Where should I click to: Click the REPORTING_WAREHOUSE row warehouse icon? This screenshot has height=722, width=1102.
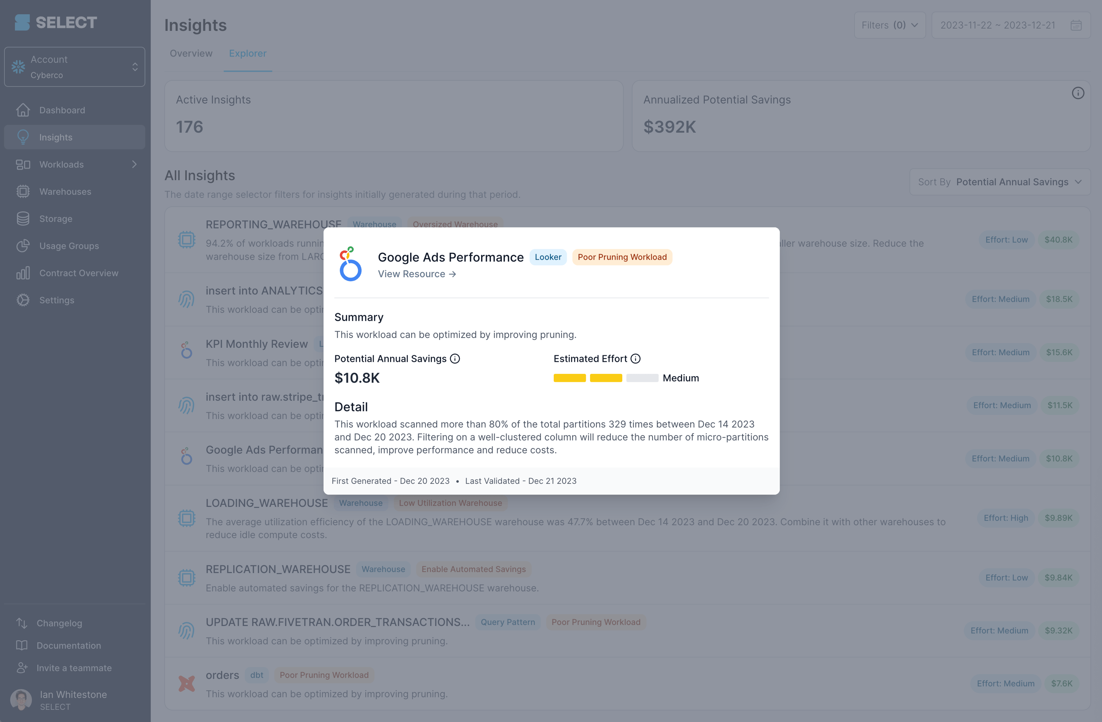[186, 240]
